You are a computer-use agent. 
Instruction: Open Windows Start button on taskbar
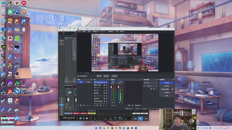96,128
